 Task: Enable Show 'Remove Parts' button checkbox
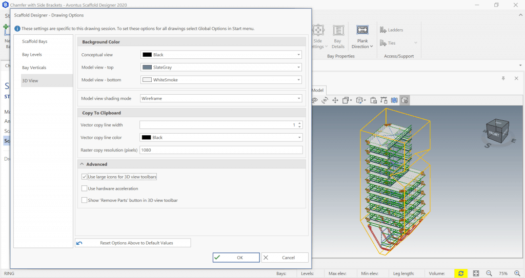pyautogui.click(x=85, y=200)
